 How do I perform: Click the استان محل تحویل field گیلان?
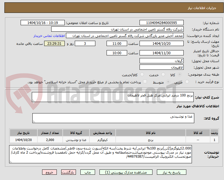coord(161,61)
